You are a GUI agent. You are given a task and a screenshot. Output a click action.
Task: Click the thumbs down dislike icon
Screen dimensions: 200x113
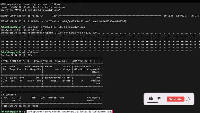tap(159, 98)
